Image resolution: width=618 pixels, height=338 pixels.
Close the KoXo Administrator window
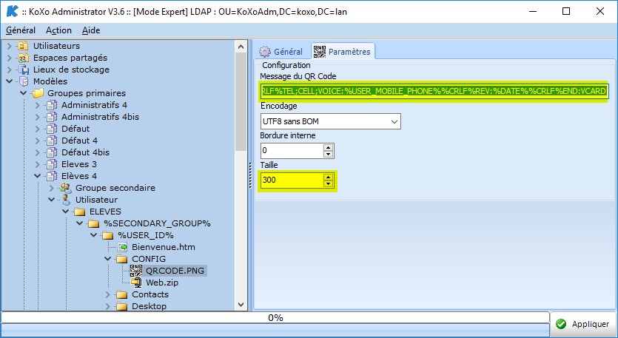point(600,11)
